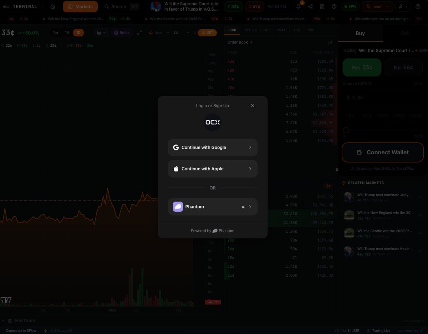428x334 pixels.
Task: Select the 1m timeframe
Action: pos(55,32)
